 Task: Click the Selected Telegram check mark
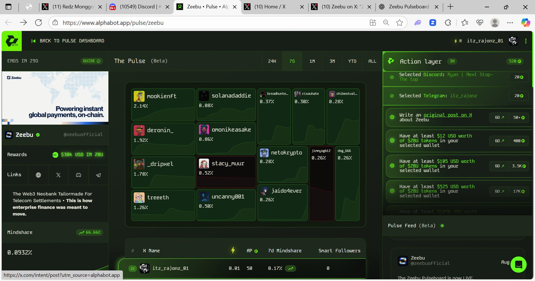[x=392, y=96]
